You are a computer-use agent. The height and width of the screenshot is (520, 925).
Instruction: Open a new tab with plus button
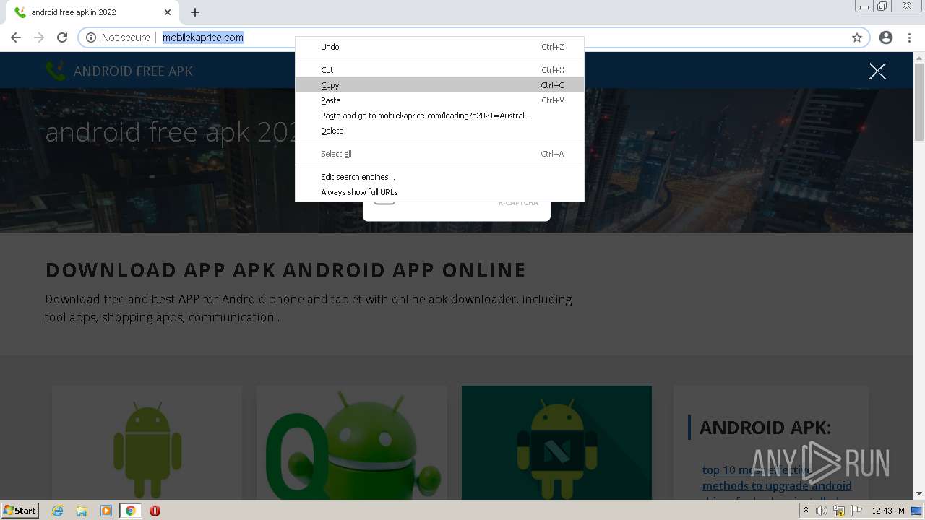195,12
